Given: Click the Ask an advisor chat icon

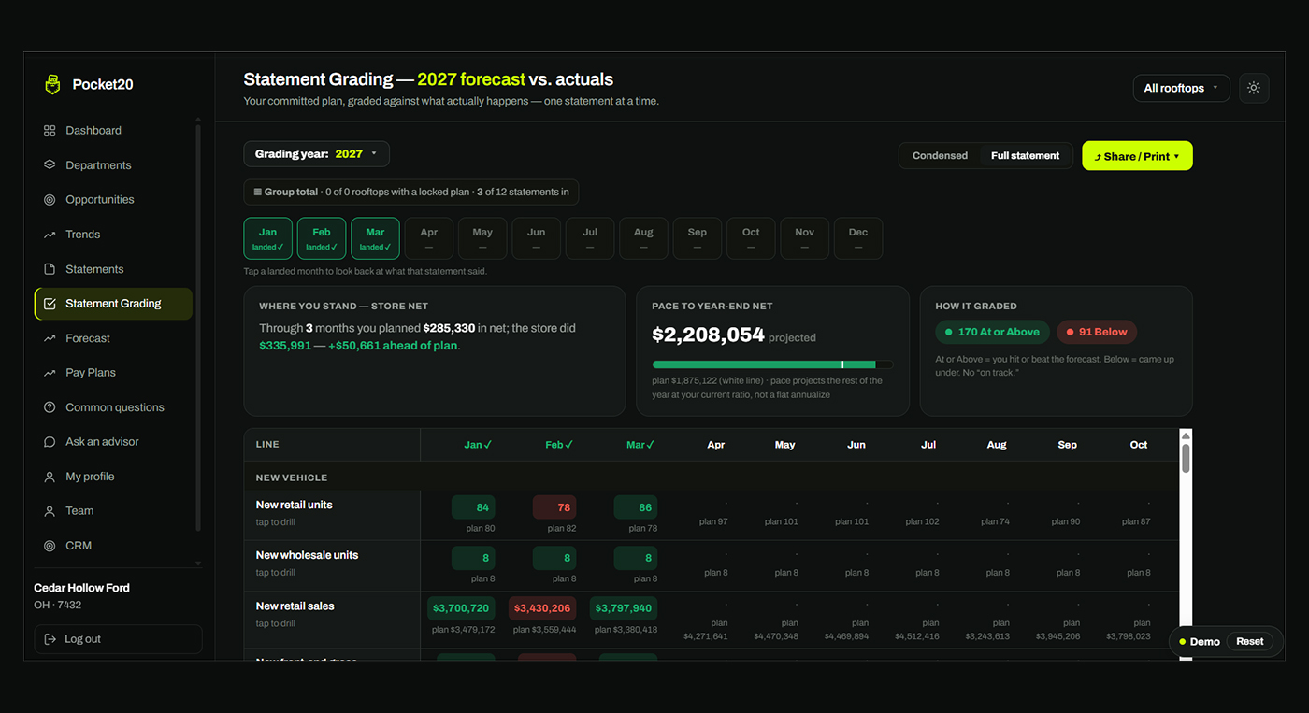Looking at the screenshot, I should coord(50,442).
